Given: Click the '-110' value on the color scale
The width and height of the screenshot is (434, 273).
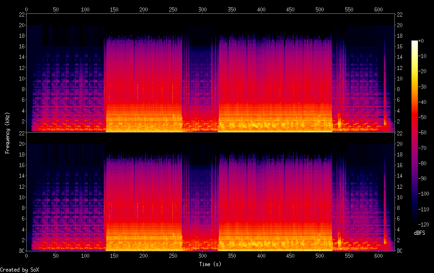Looking at the screenshot, I should (423, 209).
